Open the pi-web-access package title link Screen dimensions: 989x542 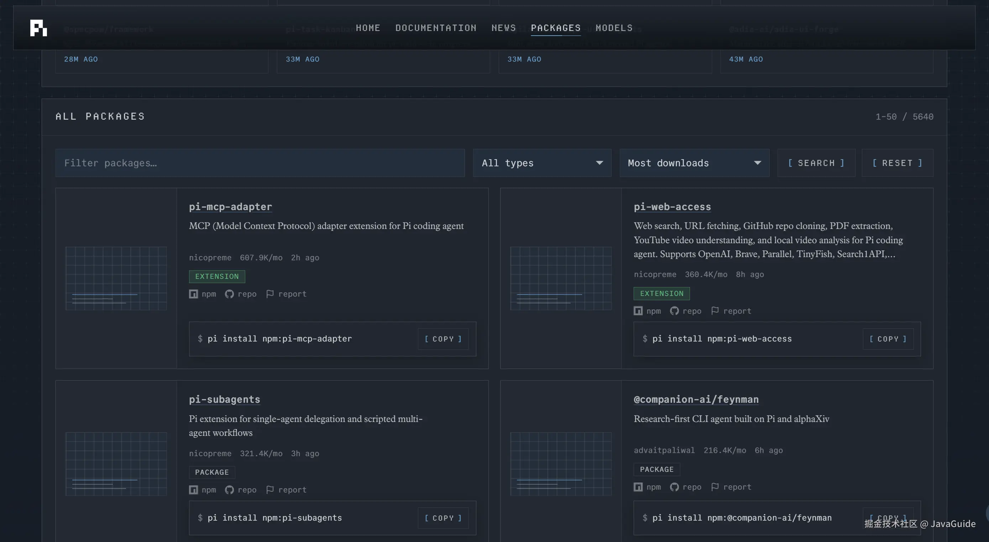pyautogui.click(x=672, y=207)
